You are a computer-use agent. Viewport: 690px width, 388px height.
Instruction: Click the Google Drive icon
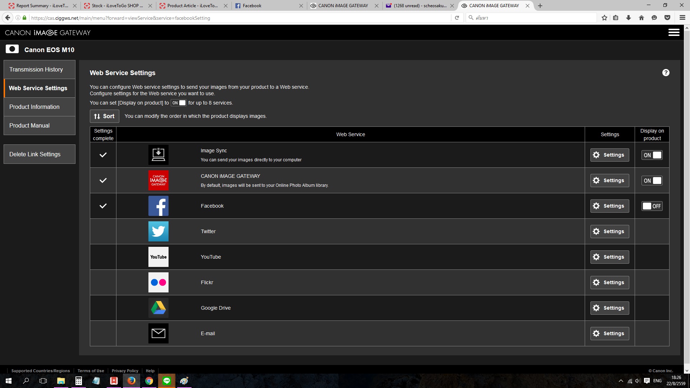(x=158, y=308)
